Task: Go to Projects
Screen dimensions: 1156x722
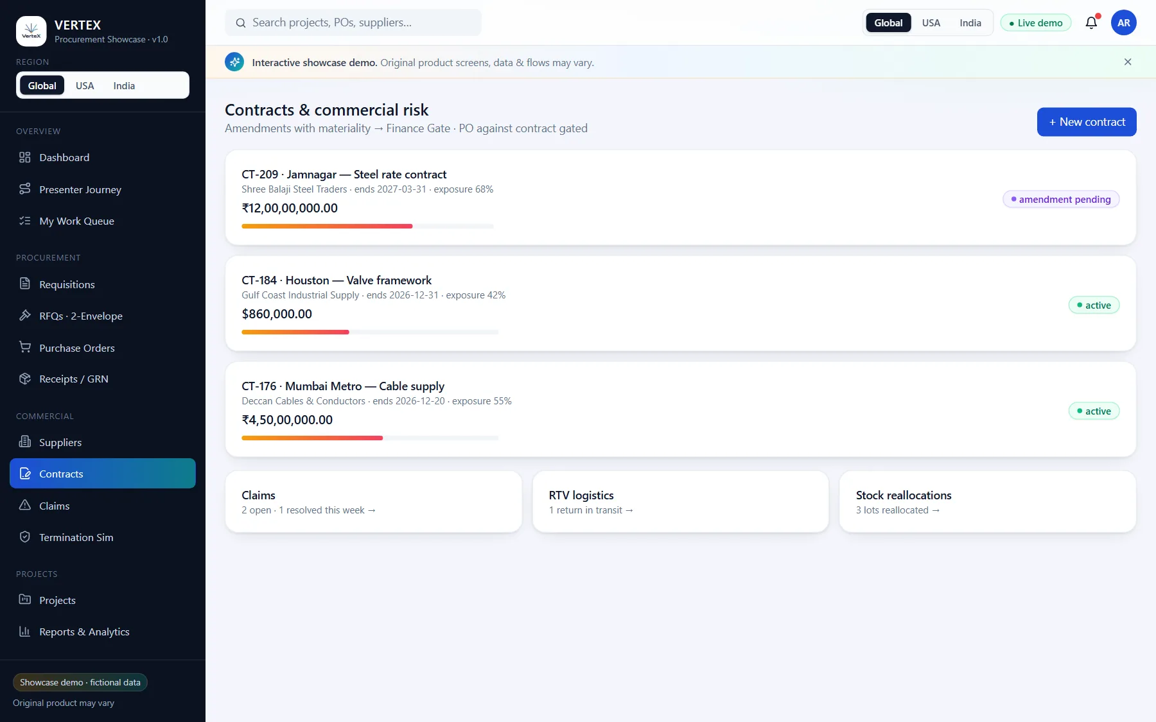Action: [103, 600]
